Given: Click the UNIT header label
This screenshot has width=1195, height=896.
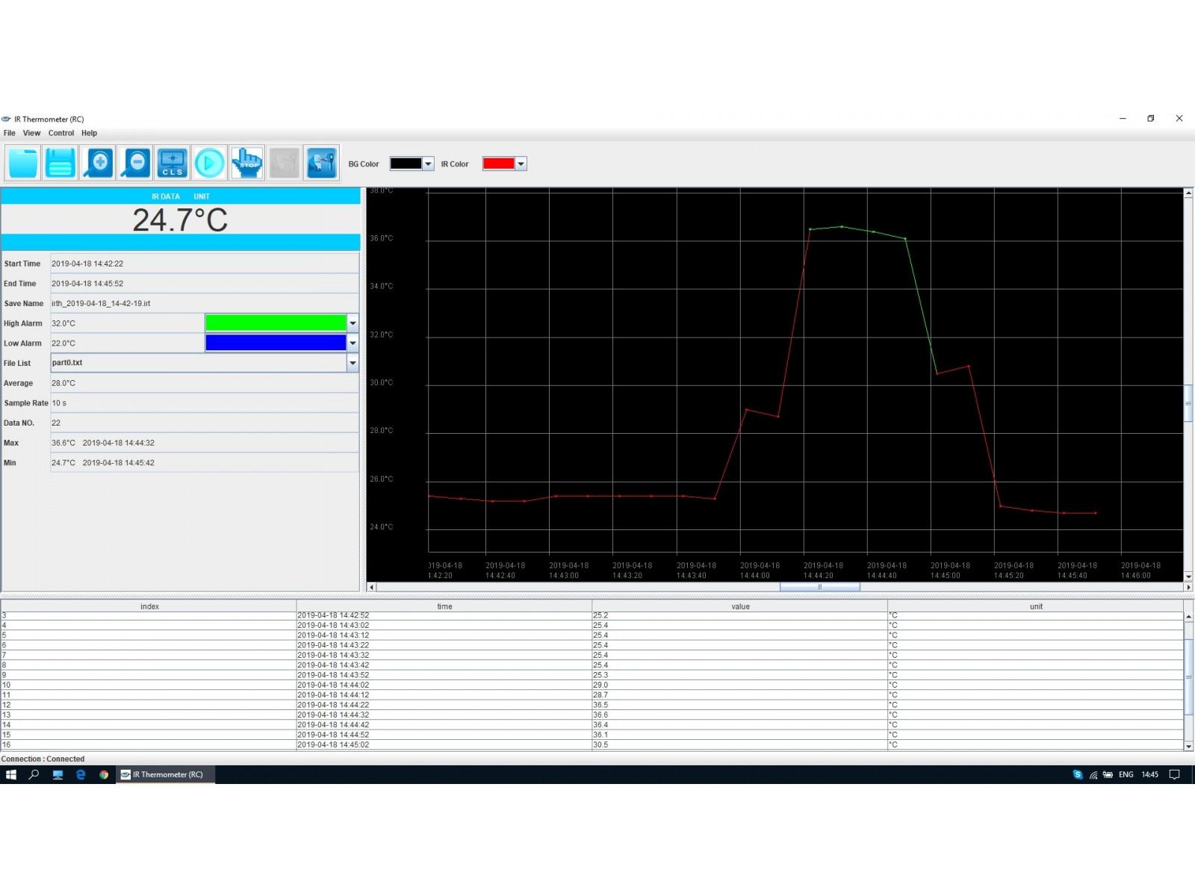Looking at the screenshot, I should (x=202, y=196).
